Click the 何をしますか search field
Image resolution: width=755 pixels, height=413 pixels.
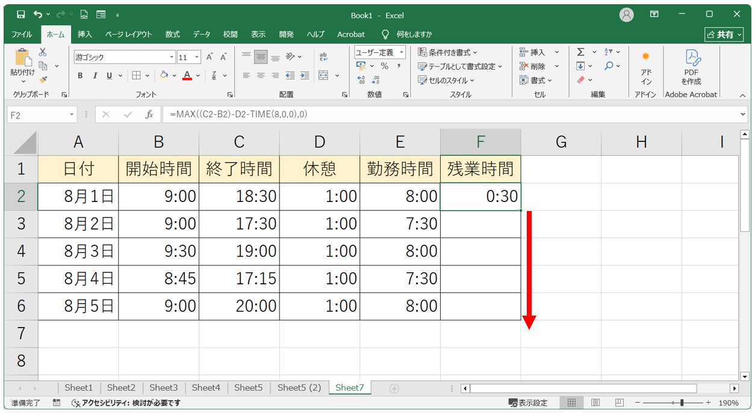(x=408, y=34)
